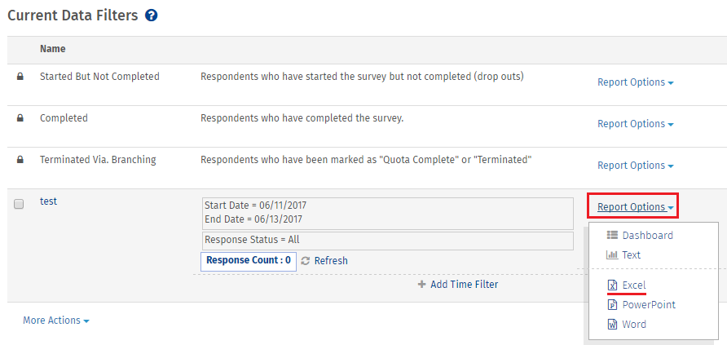Viewport: 727px width, 345px height.
Task: Open Report Options for Started But Not Completed
Action: [635, 82]
